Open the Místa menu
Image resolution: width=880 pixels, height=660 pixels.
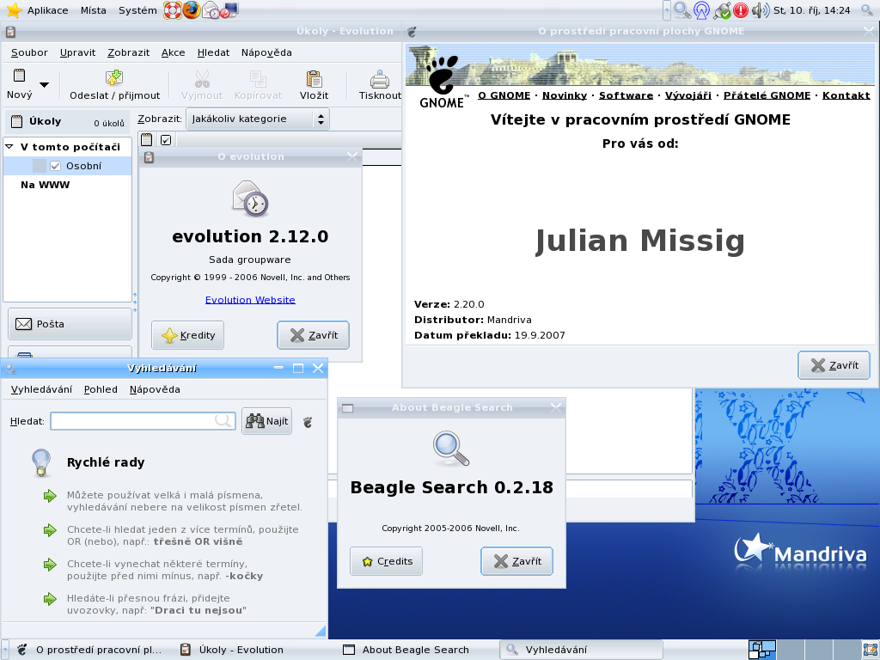coord(93,10)
